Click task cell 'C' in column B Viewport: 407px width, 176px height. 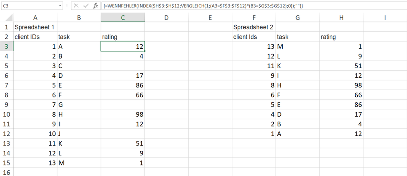(79, 66)
